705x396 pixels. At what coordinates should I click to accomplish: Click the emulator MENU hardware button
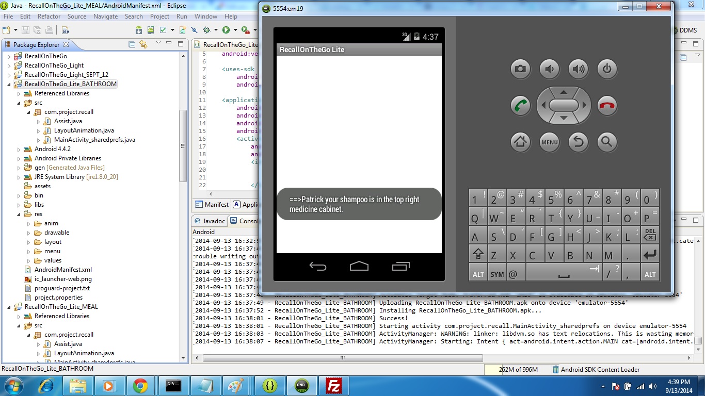point(549,142)
